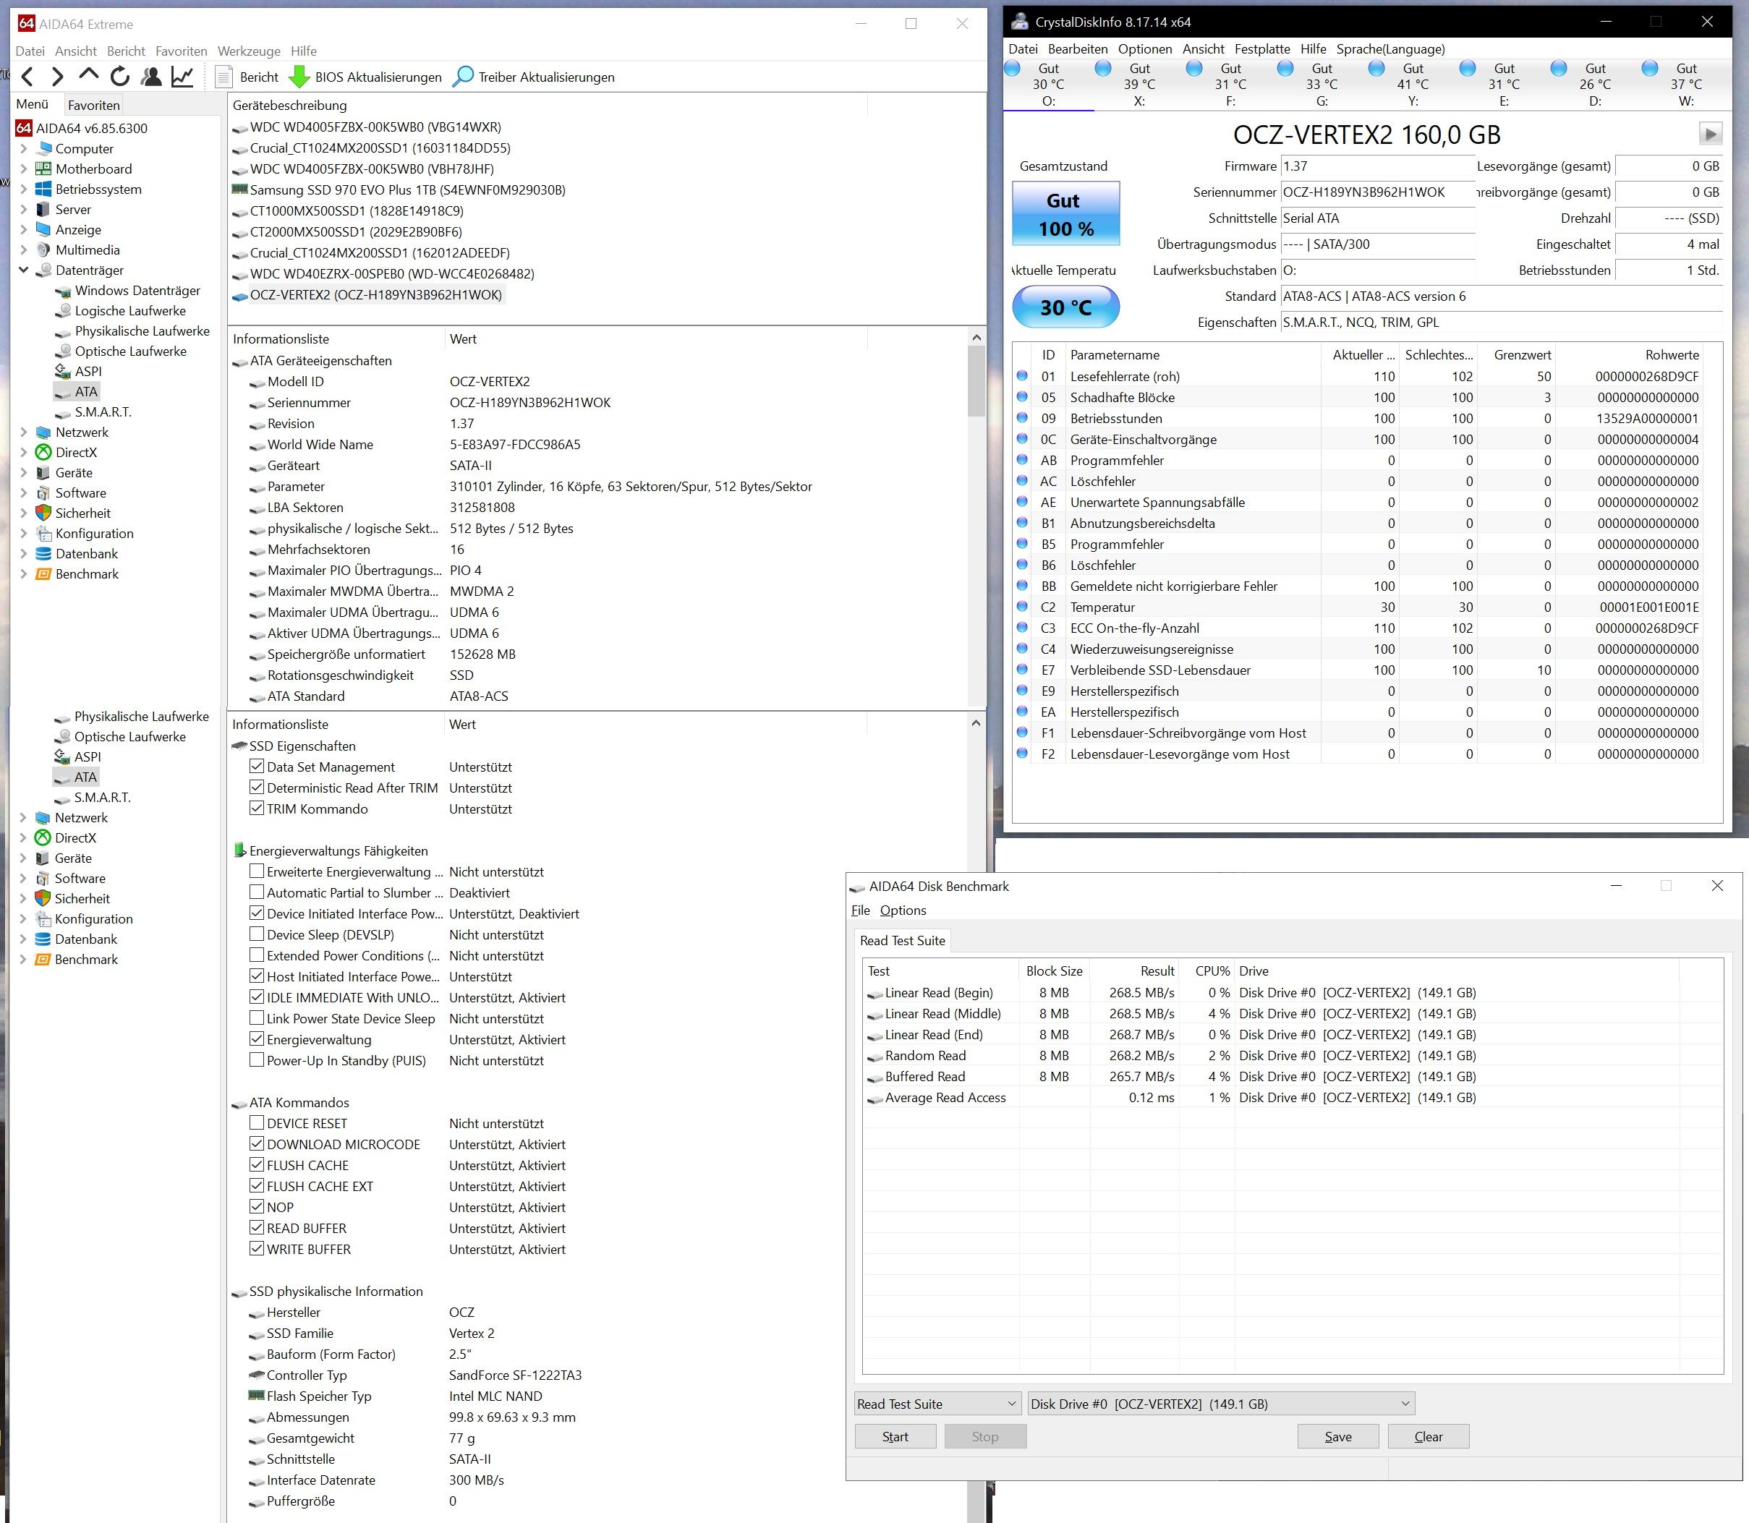Screen dimensions: 1749x1523
Task: Open S.M.A.R.T. in upper Datenträger tree
Action: tap(103, 412)
